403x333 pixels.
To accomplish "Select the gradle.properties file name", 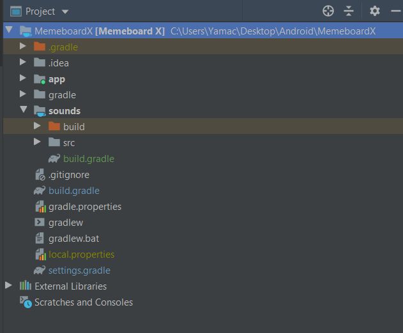I will pos(85,207).
